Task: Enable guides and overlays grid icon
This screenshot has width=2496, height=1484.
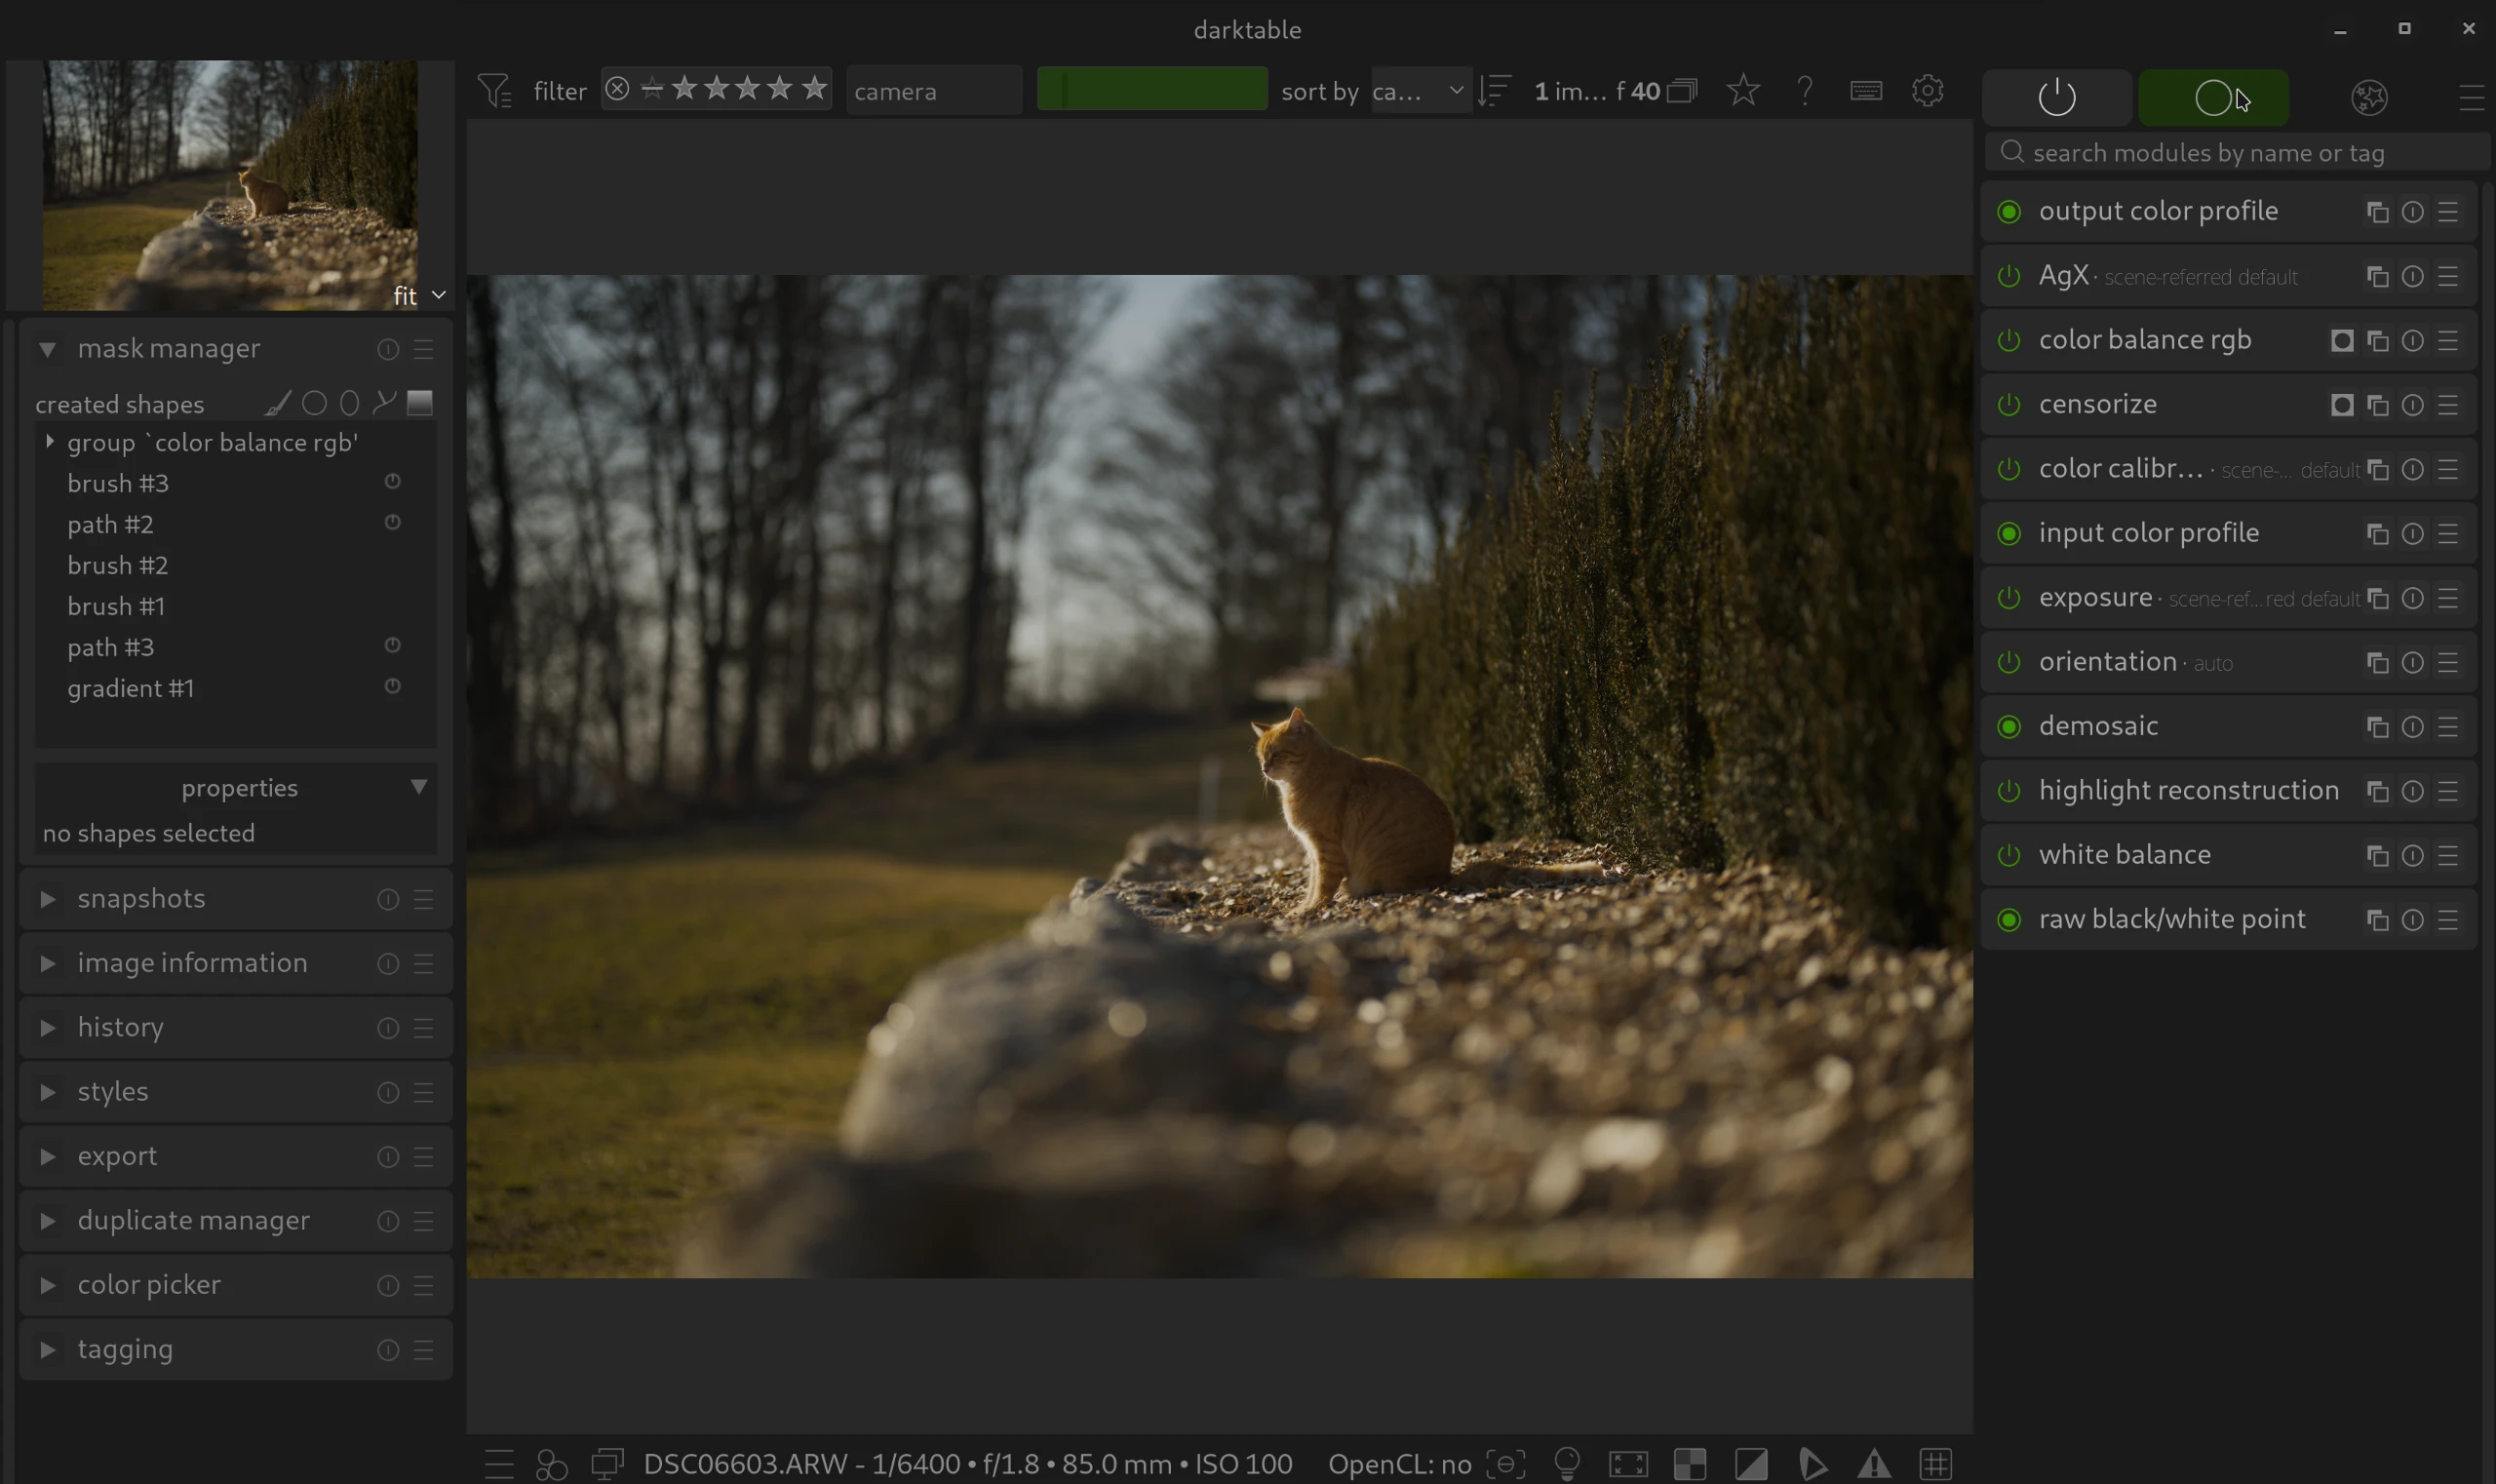Action: pyautogui.click(x=1936, y=1464)
